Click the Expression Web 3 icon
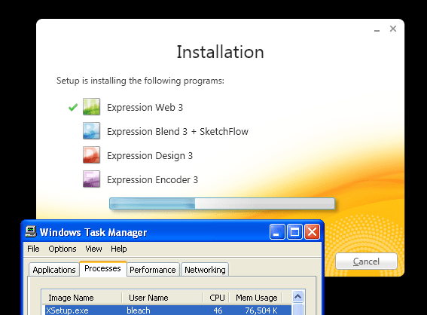This screenshot has height=315, width=427. [92, 107]
